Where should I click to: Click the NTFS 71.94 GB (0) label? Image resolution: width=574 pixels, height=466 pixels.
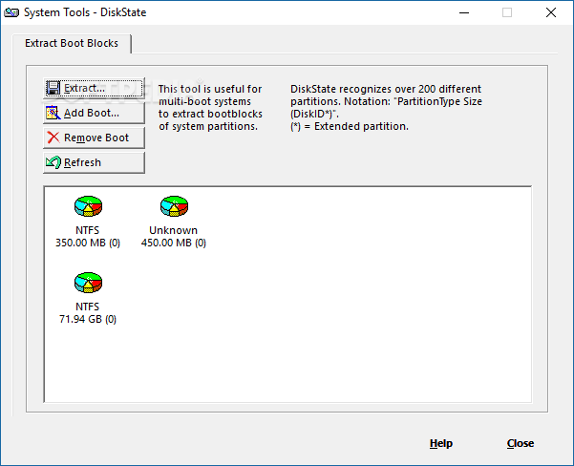(88, 313)
